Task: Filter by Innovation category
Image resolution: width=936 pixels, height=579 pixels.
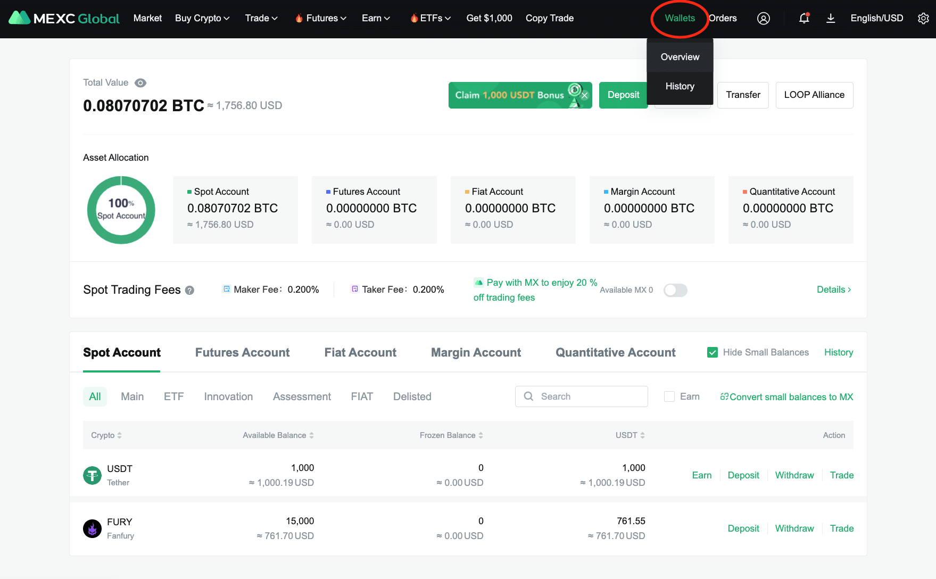Action: tap(228, 396)
